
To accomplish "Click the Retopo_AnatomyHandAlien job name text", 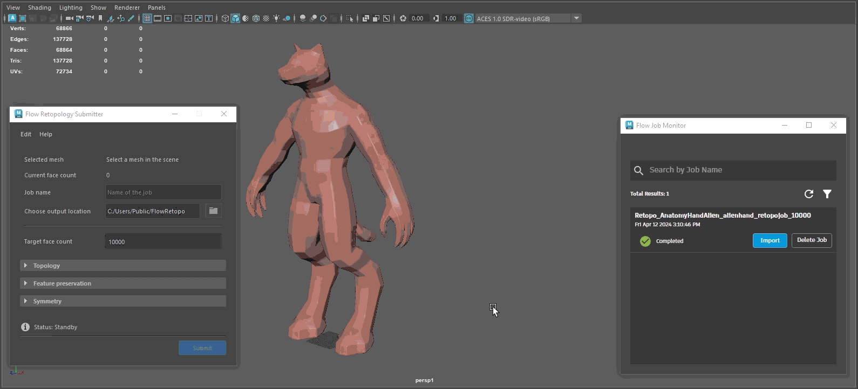I will [723, 216].
